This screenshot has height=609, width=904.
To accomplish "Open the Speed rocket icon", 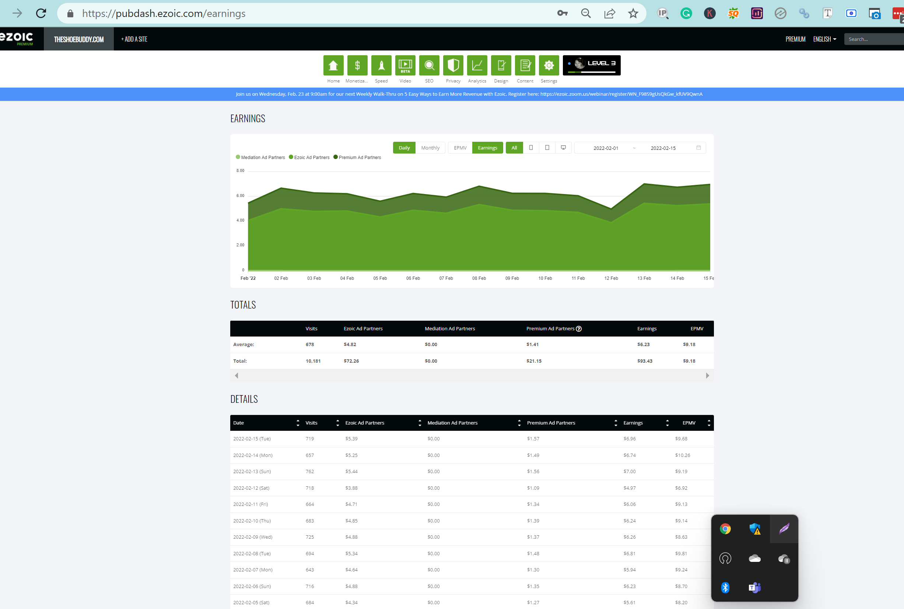I will click(x=381, y=65).
